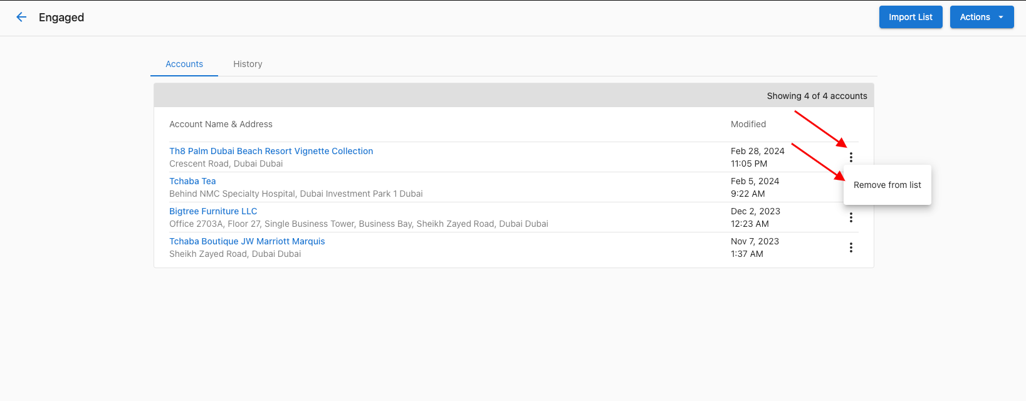Image resolution: width=1026 pixels, height=401 pixels.
Task: Open options menu for Th8 Palm Dubai row
Action: point(851,157)
